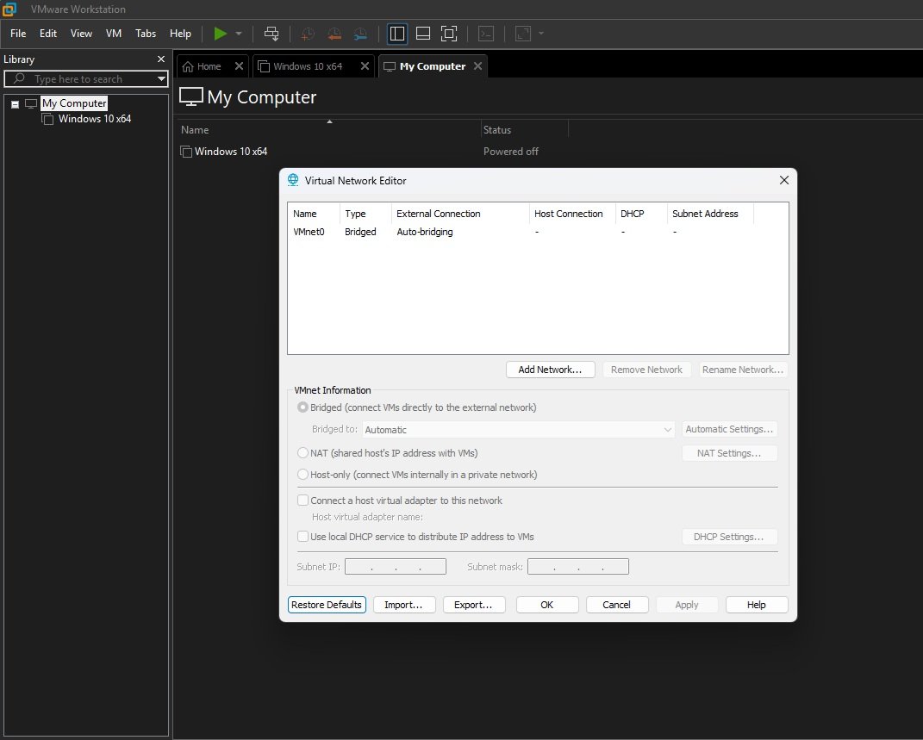923x740 pixels.
Task: Close the Library panel with X icon
Action: coord(160,59)
